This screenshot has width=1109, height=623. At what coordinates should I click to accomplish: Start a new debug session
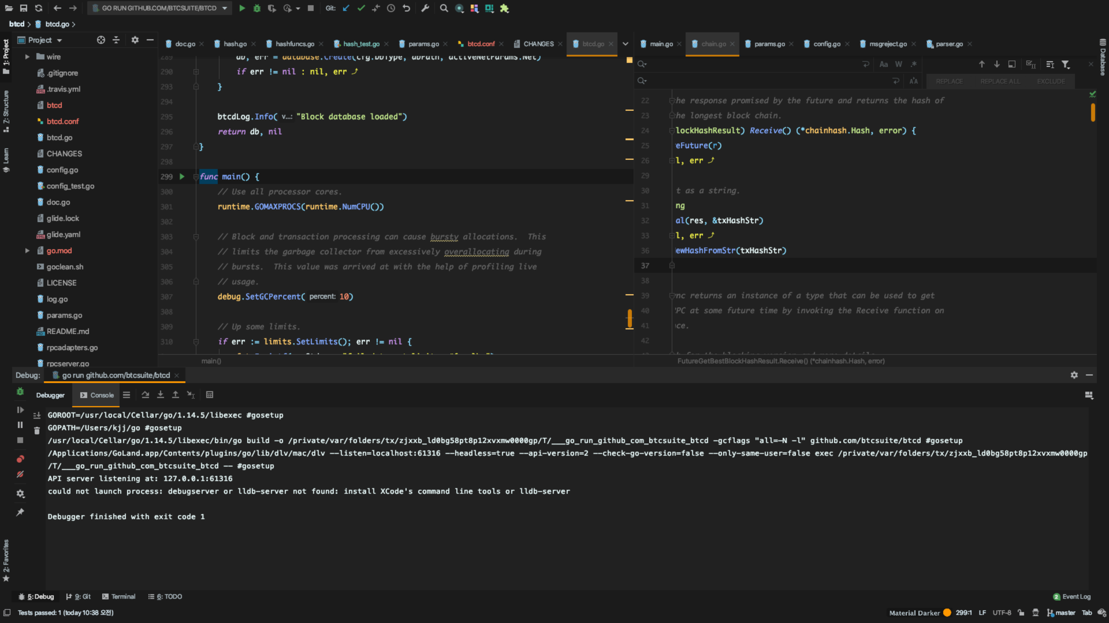click(x=257, y=8)
